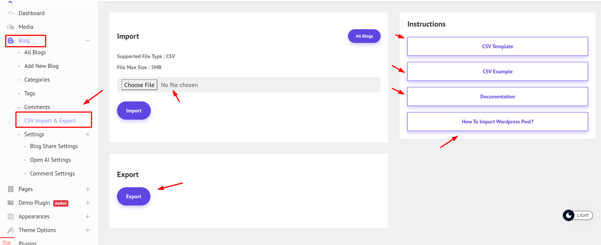
Task: Expand the Pages submenu
Action: pos(88,189)
